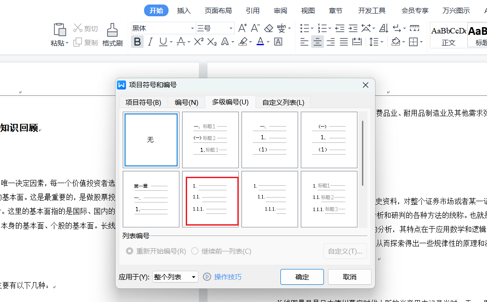Screen dimensions: 487x302
Task: Toggle bold formatting in the ribbon
Action: (137, 42)
